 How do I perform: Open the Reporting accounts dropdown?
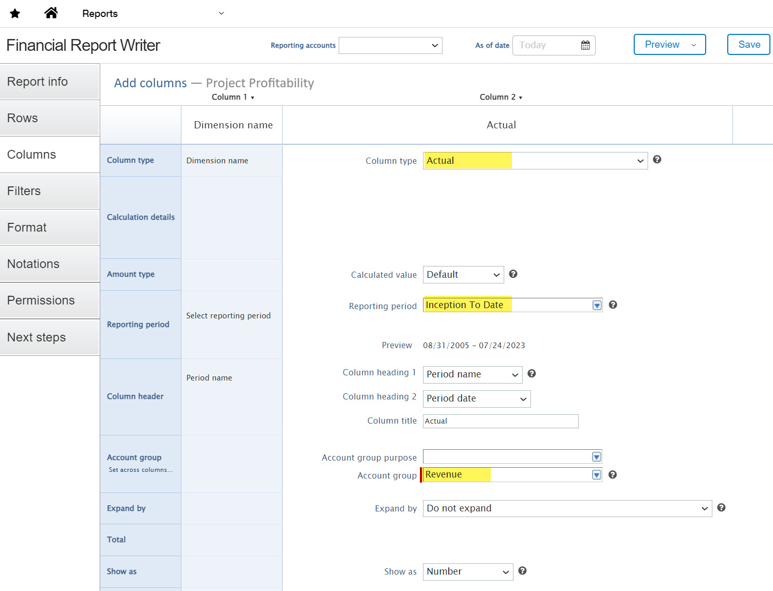click(x=391, y=45)
